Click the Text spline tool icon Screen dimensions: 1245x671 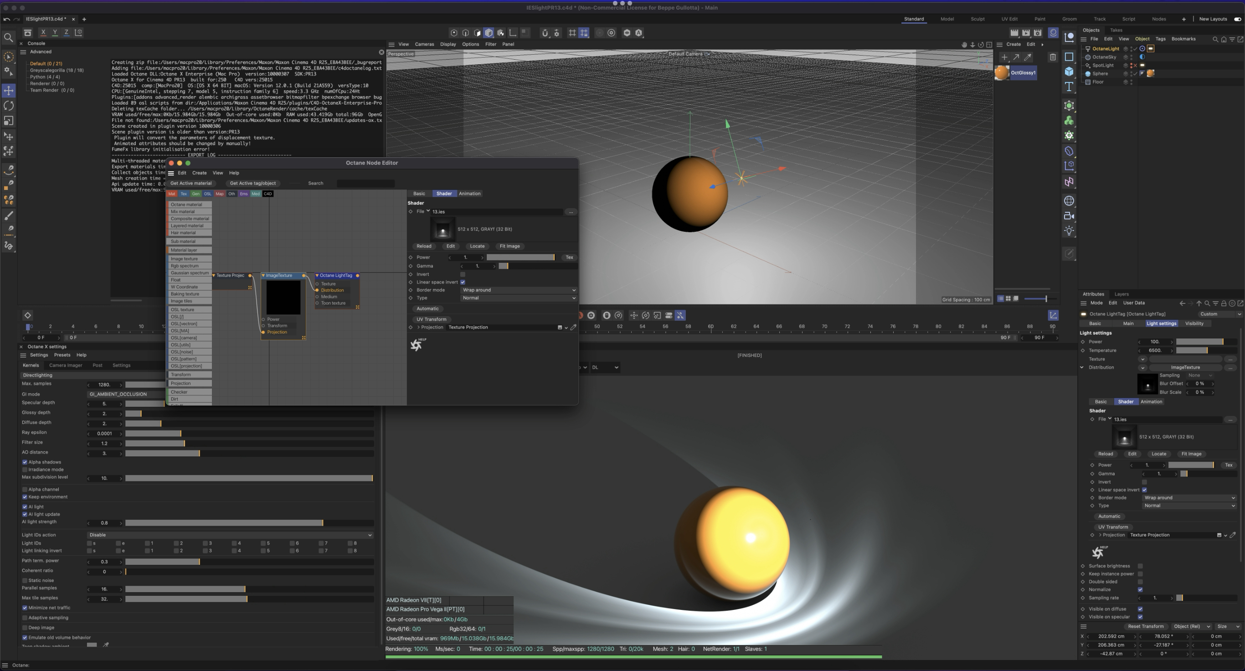[x=1069, y=87]
